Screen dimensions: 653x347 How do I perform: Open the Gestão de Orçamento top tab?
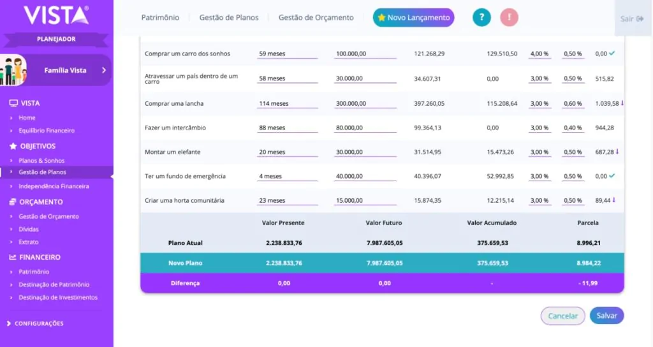[x=316, y=18]
